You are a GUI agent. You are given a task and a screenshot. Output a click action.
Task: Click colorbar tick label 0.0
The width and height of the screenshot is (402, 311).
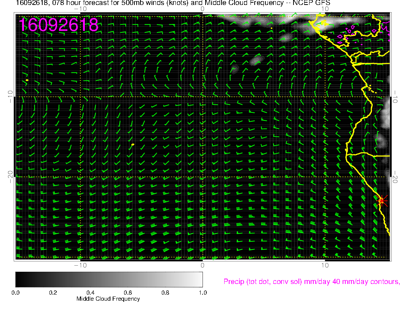click(x=15, y=293)
